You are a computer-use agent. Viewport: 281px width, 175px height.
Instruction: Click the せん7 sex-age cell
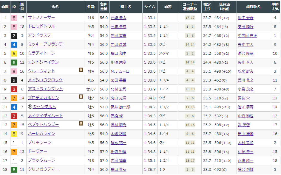pos(91,89)
